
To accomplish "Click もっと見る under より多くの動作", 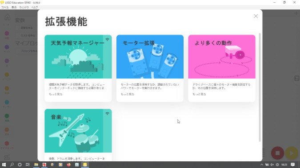I will pyautogui.click(x=199, y=94).
